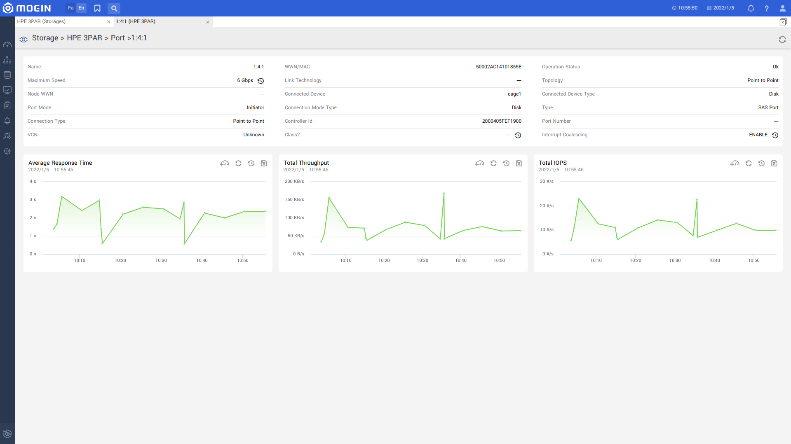Open the settings gear icon in sidebar

[7, 151]
